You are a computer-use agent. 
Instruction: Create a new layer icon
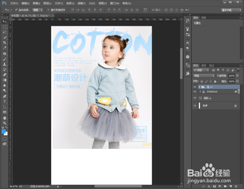point(231,186)
